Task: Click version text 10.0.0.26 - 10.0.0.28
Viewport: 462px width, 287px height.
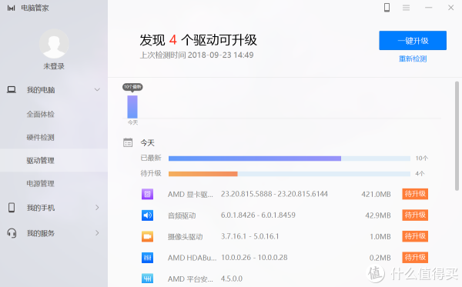Action: coord(254,258)
